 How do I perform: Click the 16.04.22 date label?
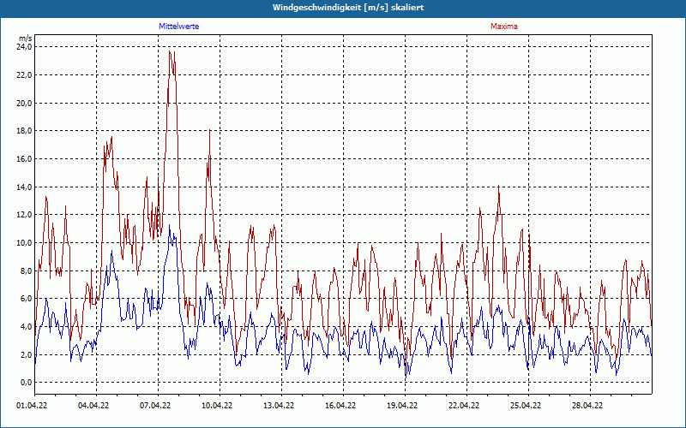340,406
